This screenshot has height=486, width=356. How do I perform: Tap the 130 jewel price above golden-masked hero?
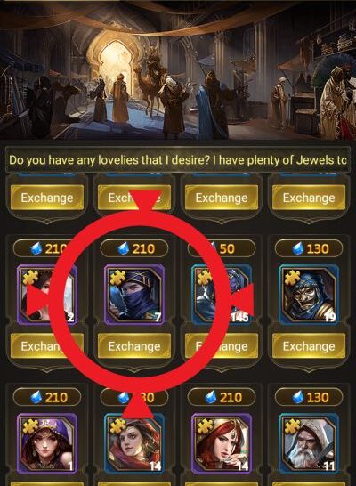coord(309,248)
